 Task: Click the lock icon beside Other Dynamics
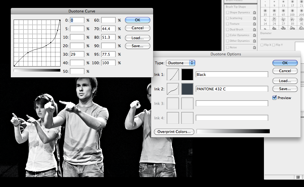tap(254, 41)
